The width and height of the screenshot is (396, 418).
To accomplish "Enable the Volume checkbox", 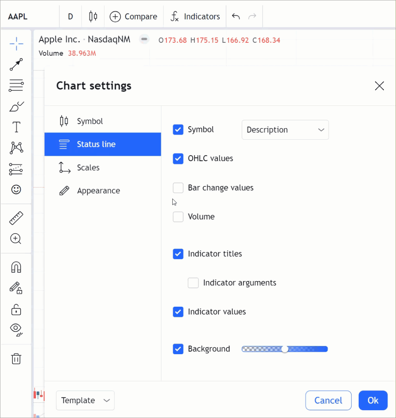I will 178,217.
